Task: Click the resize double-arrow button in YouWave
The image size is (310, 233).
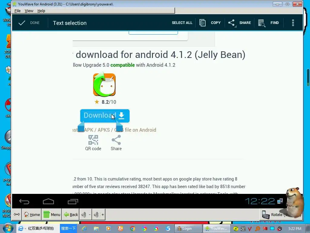Action: [x=17, y=214]
